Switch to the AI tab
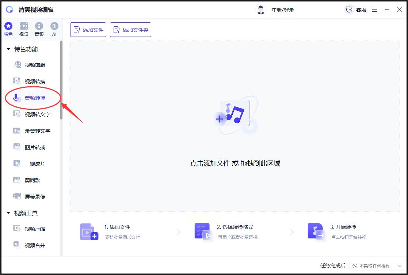Image resolution: width=408 pixels, height=275 pixels. (54, 29)
